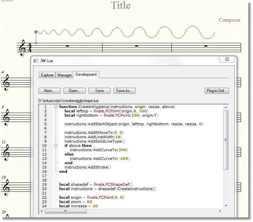The height and width of the screenshot is (222, 253).
Task: Click the 4/4 time signature
Action: click(x=29, y=48)
